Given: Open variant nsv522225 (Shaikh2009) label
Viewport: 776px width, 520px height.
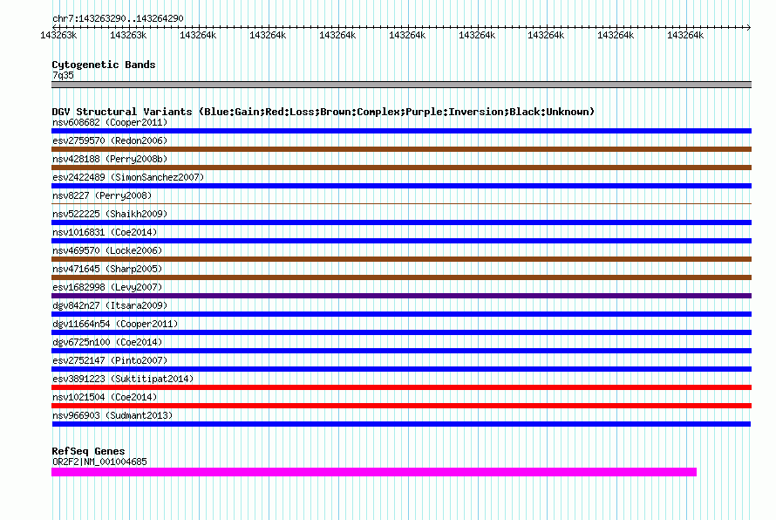Looking at the screenshot, I should pyautogui.click(x=110, y=214).
